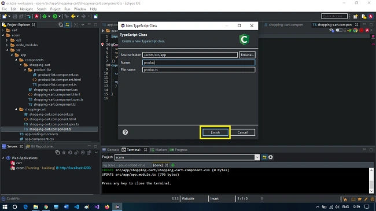This screenshot has width=376, height=211.
Task: Click the eye preview icon in editor toolbar
Action: tap(331, 30)
